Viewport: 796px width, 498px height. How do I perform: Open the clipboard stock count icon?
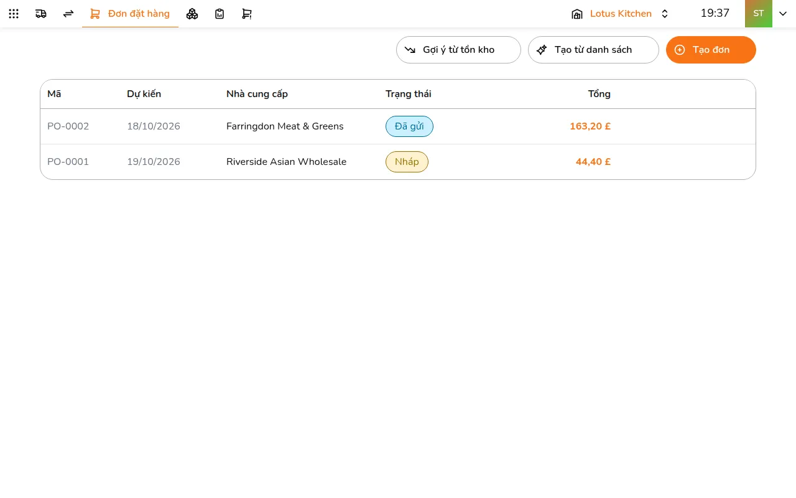click(220, 14)
